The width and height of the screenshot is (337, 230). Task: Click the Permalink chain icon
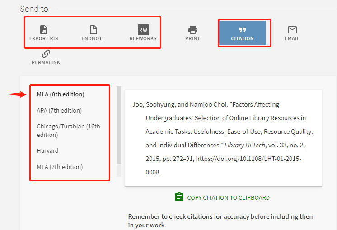[x=46, y=54]
